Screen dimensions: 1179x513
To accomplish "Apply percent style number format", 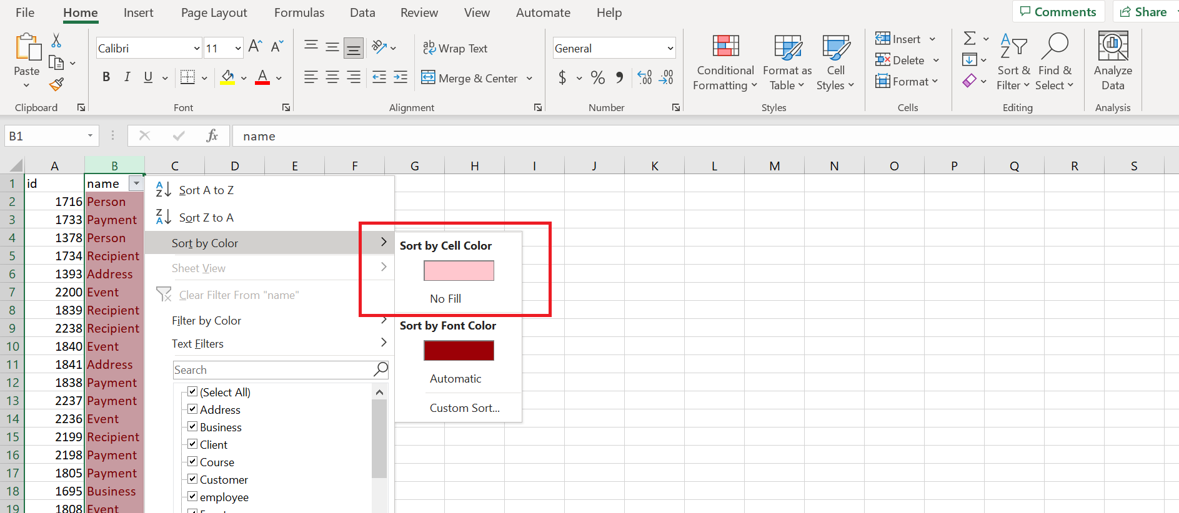I will point(597,77).
